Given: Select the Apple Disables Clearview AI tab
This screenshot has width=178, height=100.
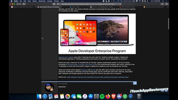Looking at the screenshot, I should (49, 7).
